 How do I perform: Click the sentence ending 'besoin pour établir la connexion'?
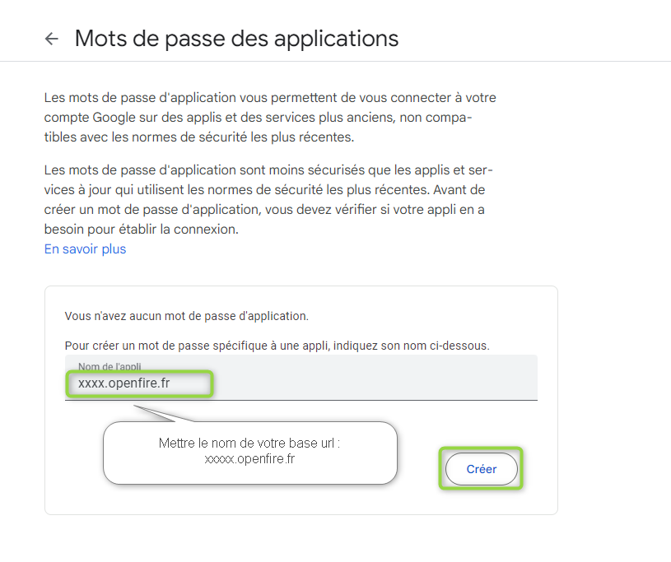coord(142,230)
